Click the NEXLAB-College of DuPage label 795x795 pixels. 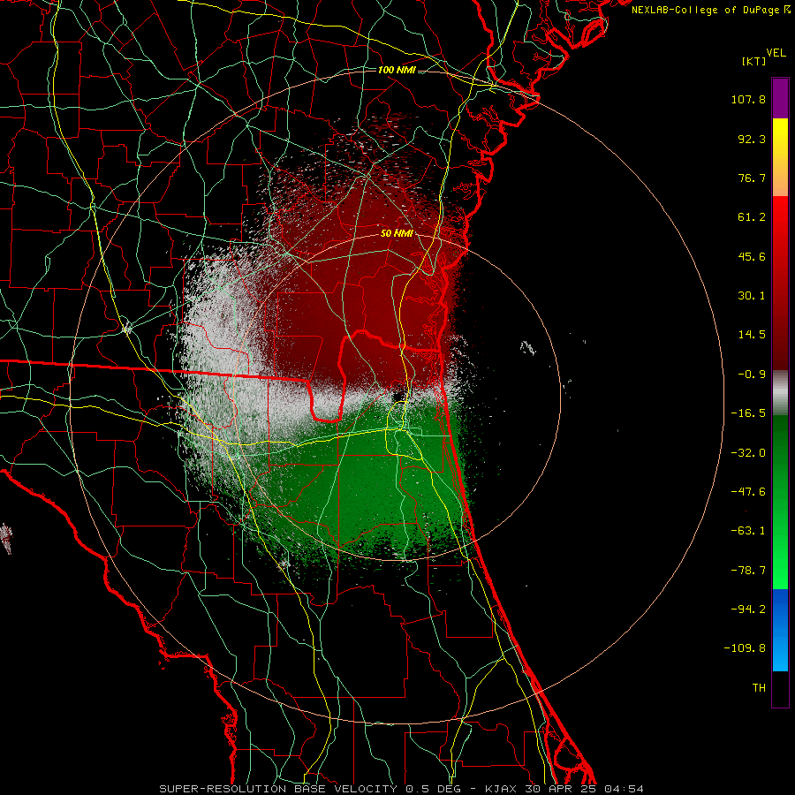pos(710,10)
